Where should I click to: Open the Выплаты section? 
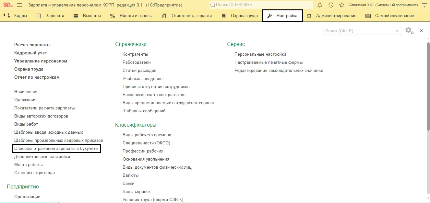pos(92,16)
